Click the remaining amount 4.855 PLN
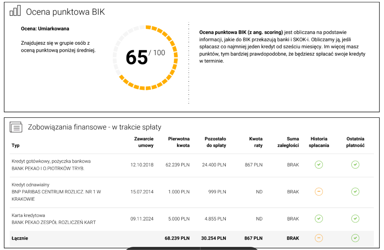The image size is (384, 250). coord(216,219)
